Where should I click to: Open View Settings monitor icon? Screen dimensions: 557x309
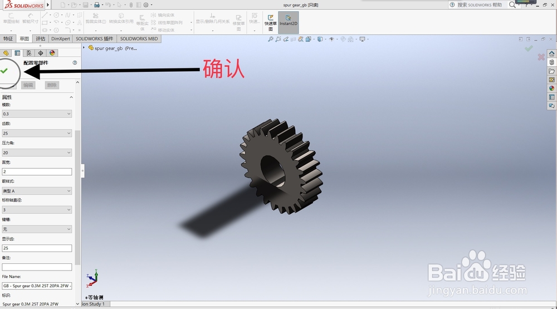[363, 39]
